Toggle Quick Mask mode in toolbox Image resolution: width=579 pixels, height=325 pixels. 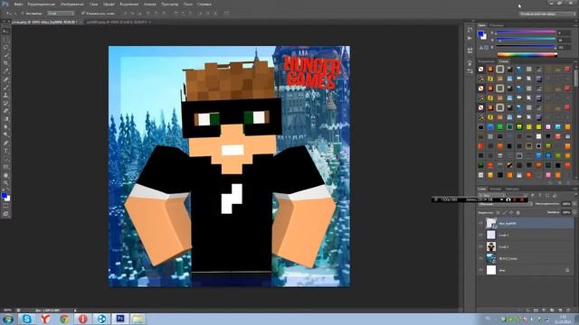pos(5,207)
